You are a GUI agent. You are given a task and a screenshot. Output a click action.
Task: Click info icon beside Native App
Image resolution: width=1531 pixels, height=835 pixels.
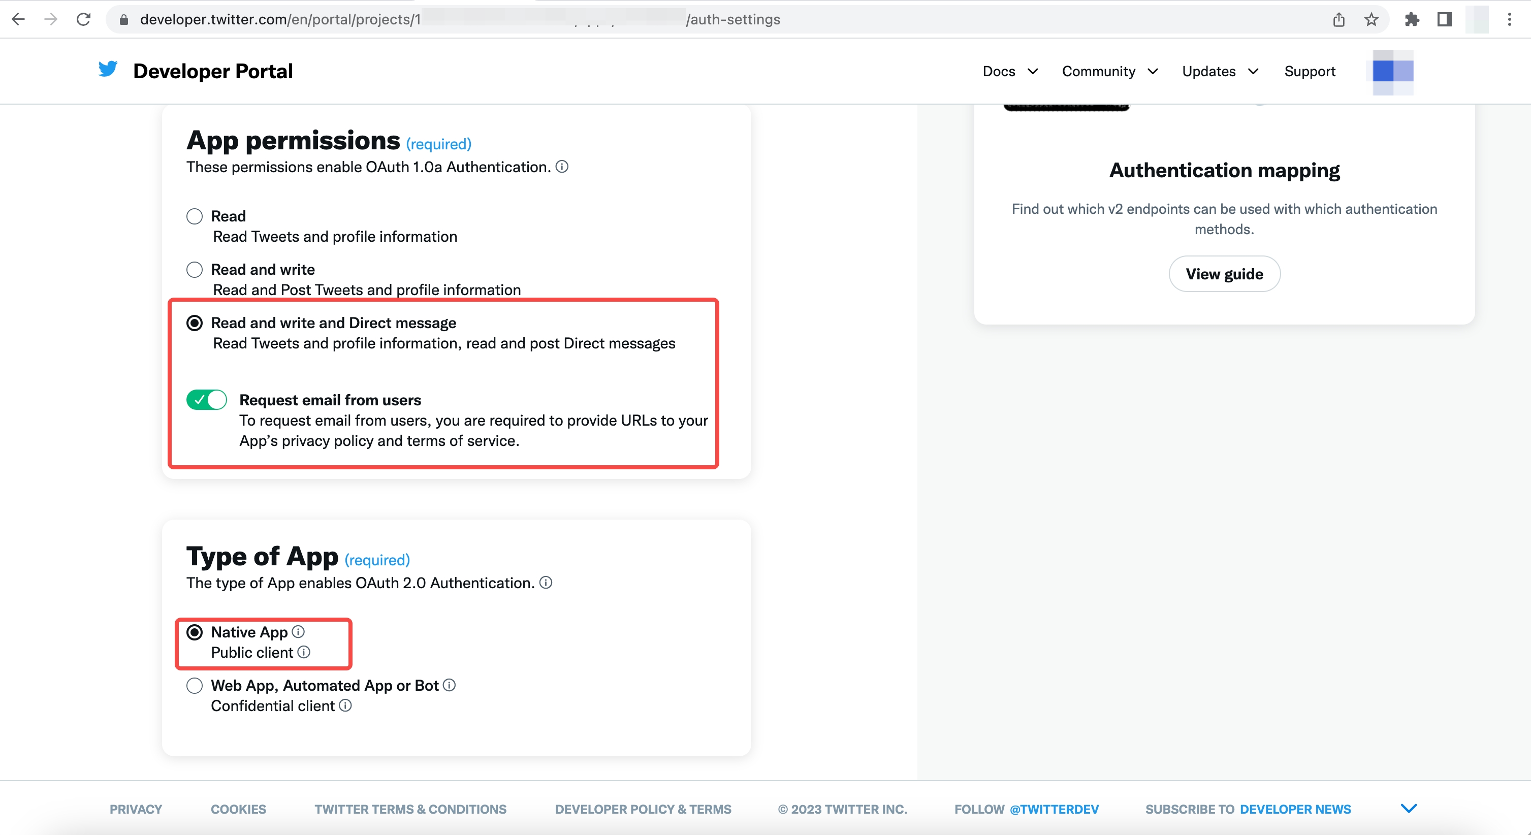[x=298, y=632]
